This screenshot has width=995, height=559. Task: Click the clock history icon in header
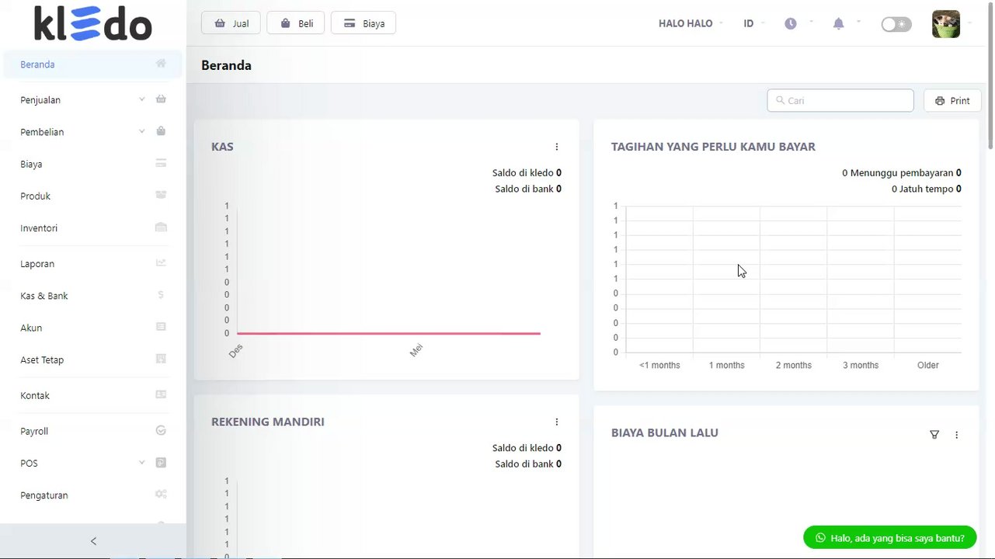(791, 23)
